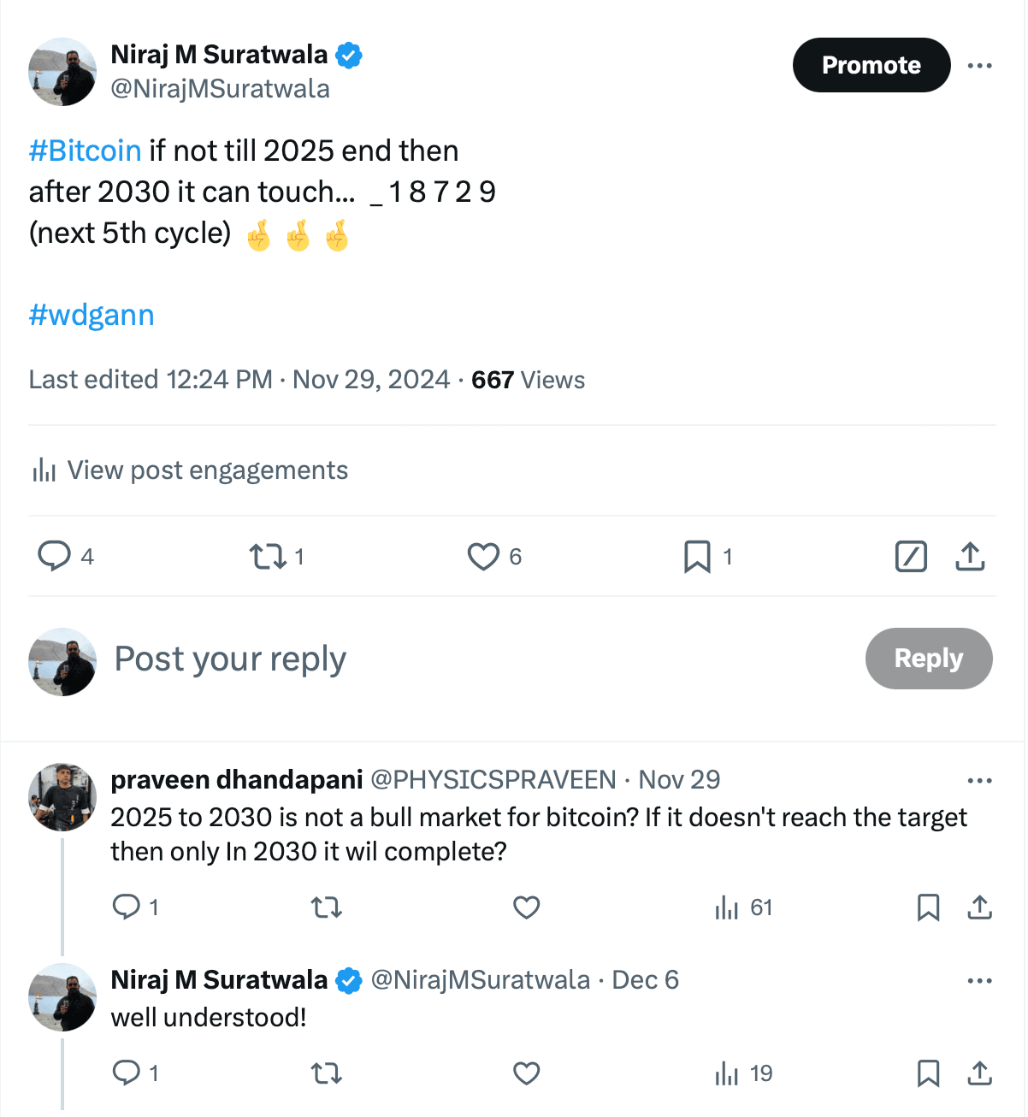Open the #Bitcoin hashtag link

tap(85, 151)
